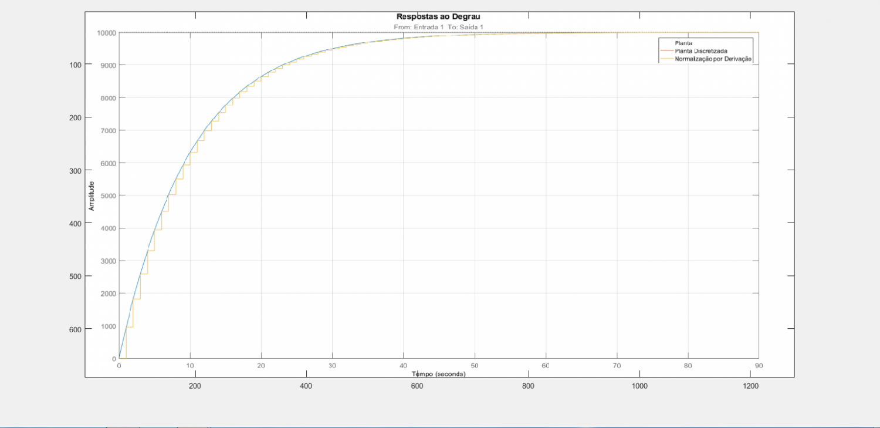
Task: Click the "Planta" legend entry
Action: [x=683, y=43]
